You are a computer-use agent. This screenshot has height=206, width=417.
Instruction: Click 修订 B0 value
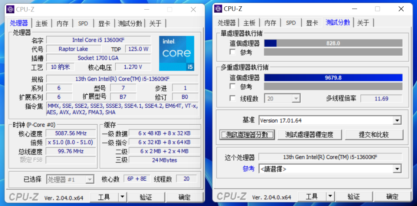(x=185, y=97)
